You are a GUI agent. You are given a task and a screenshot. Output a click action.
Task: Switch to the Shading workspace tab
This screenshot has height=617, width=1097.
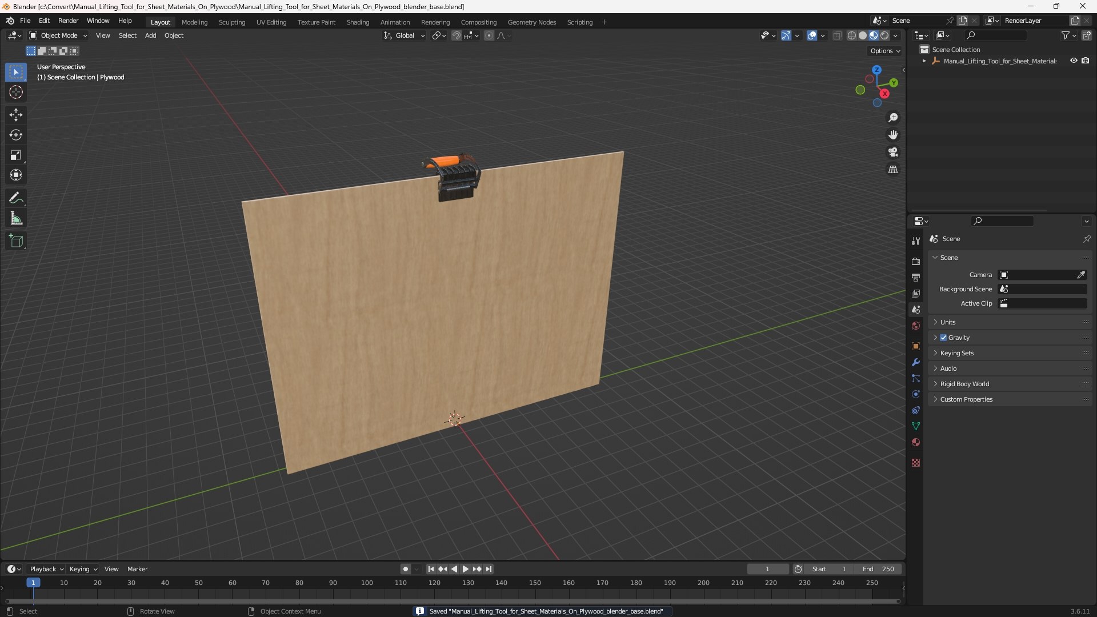pyautogui.click(x=358, y=22)
